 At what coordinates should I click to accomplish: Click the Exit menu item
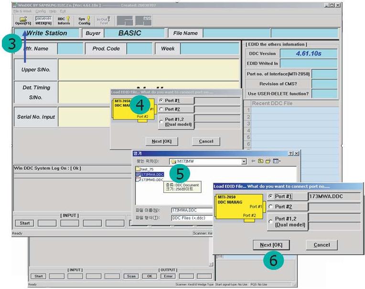click(x=63, y=11)
